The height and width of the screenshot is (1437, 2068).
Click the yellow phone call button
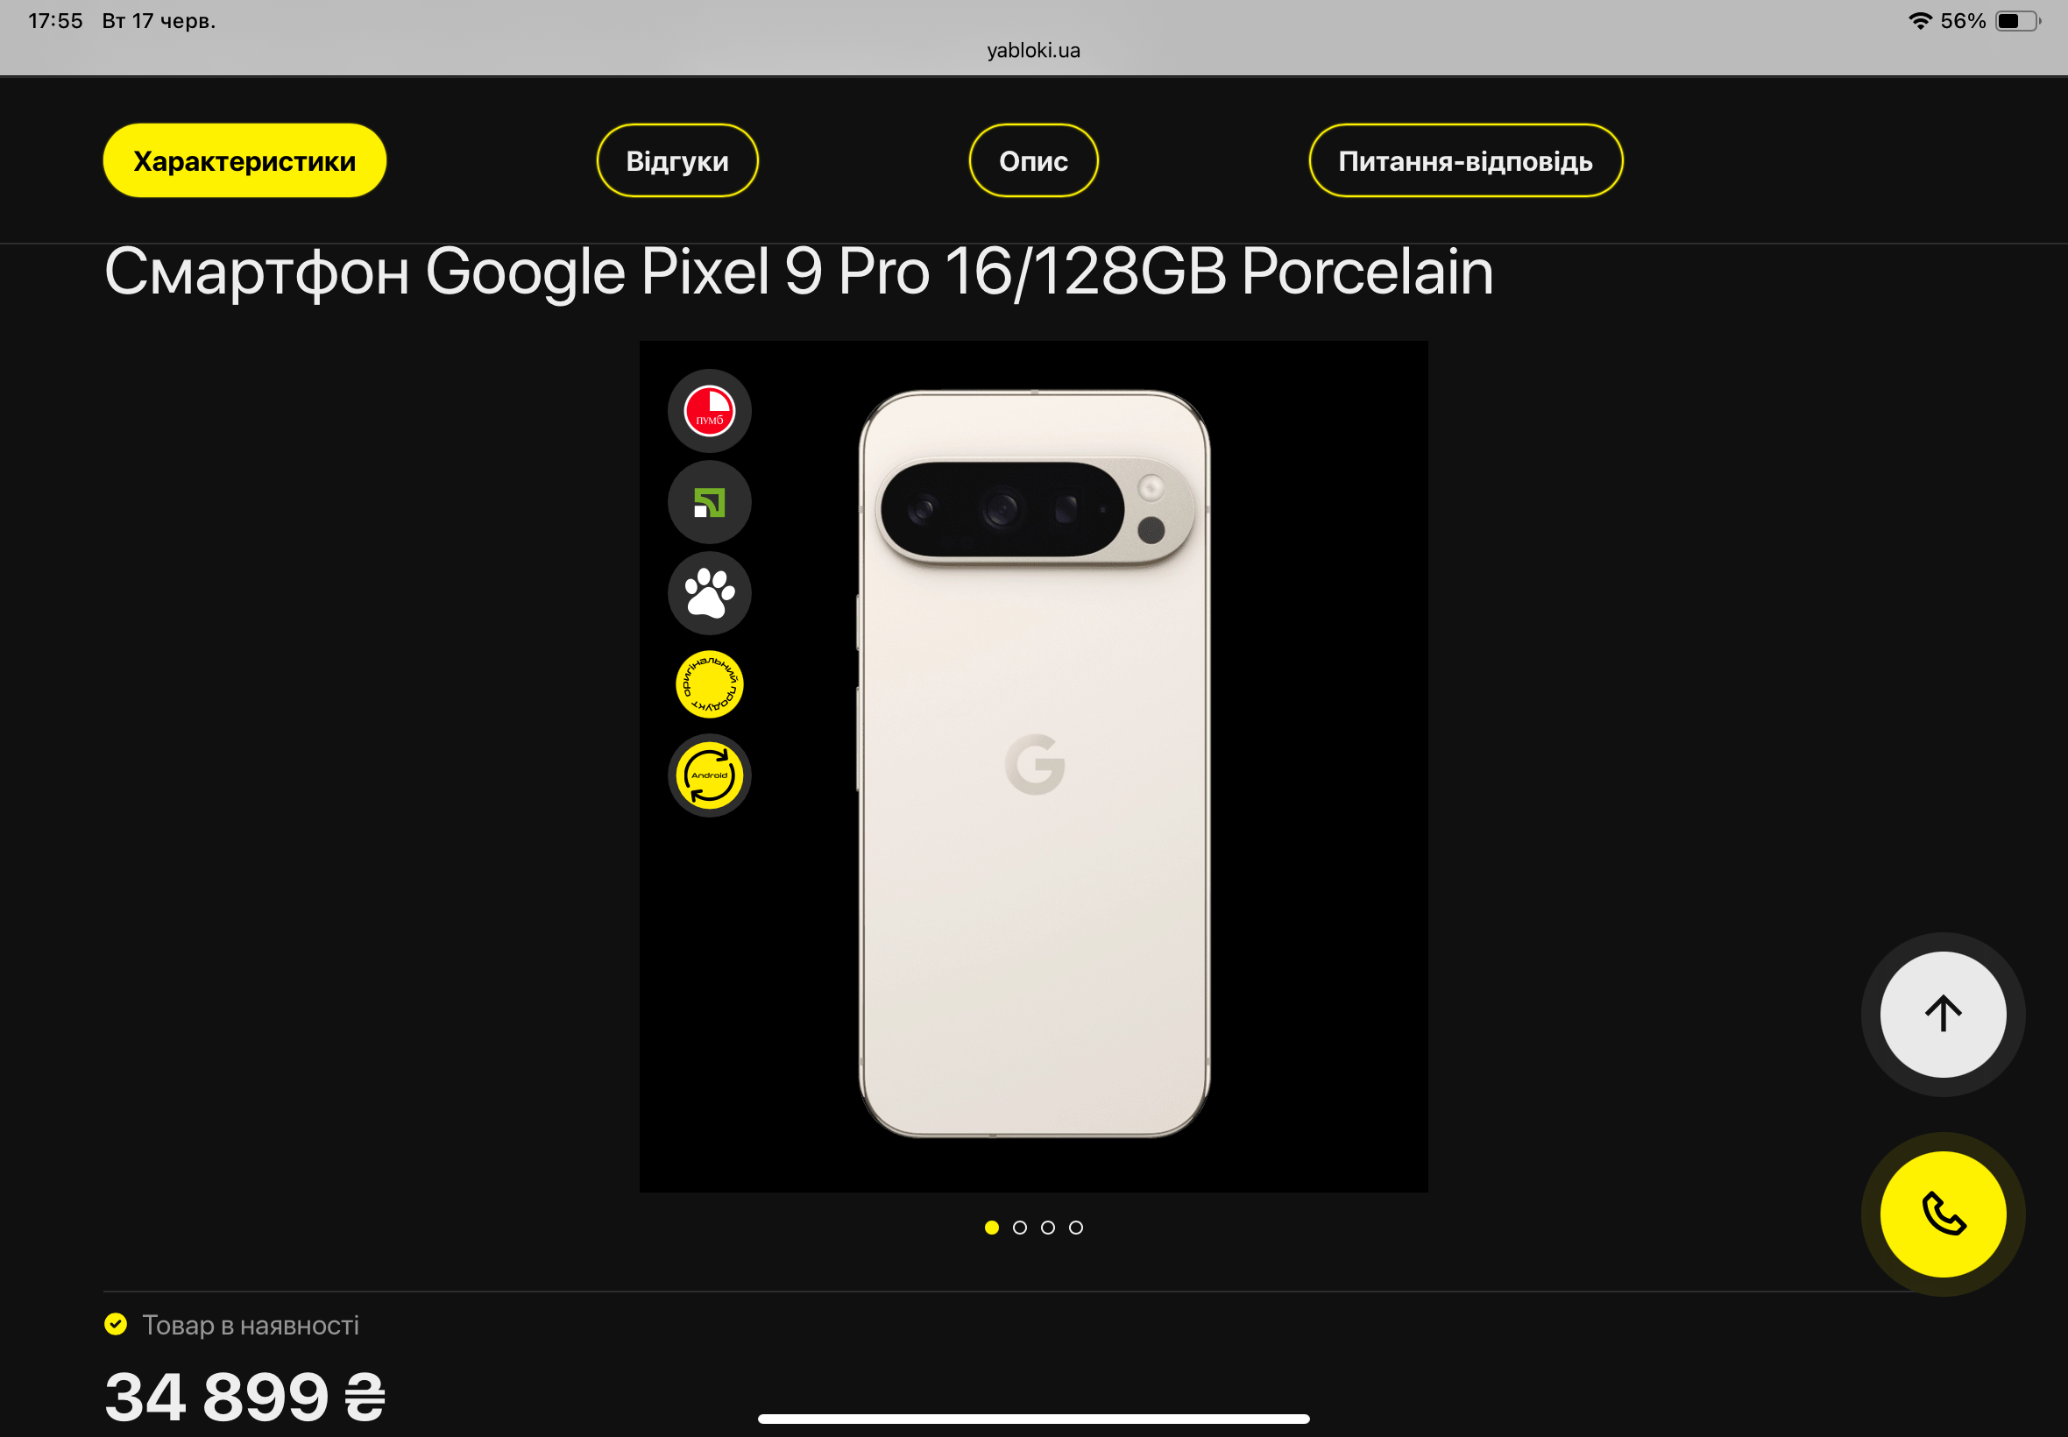tap(1943, 1214)
